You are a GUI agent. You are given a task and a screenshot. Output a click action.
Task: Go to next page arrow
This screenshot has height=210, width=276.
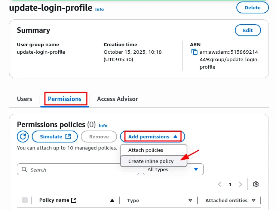240,184
